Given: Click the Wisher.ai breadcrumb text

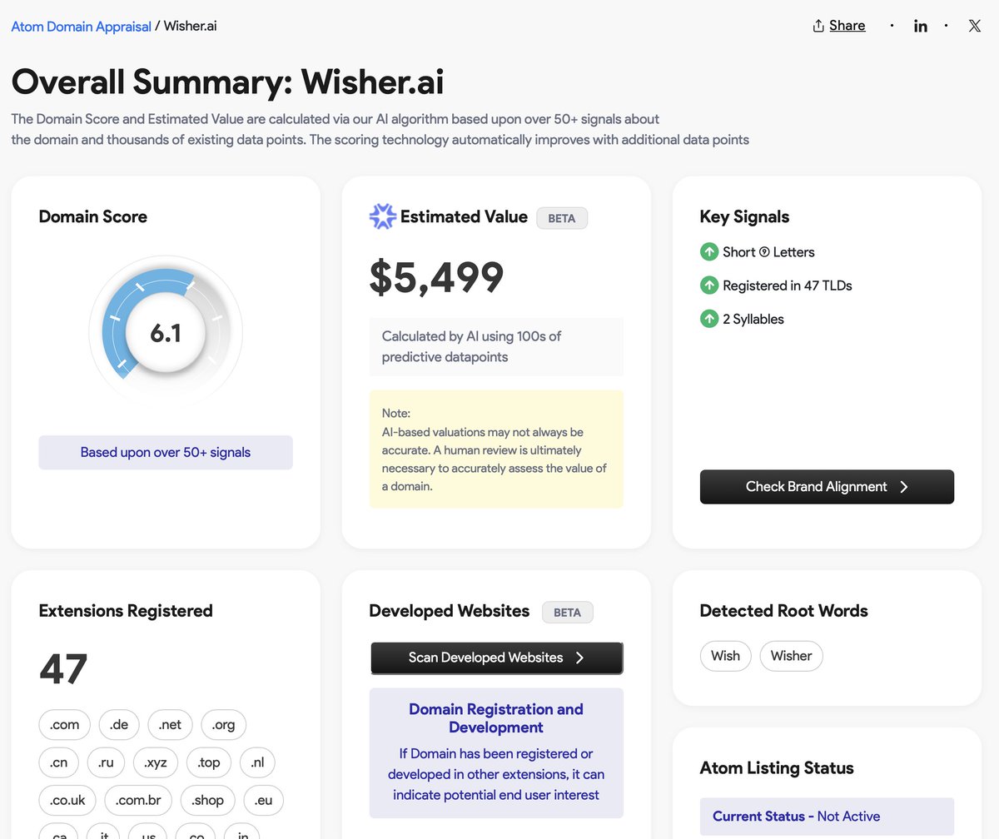Looking at the screenshot, I should (190, 26).
